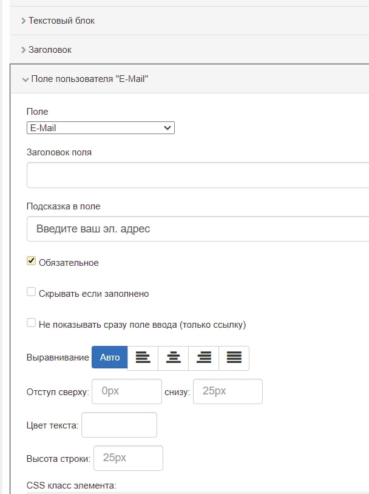This screenshot has width=369, height=494.
Task: Click the Заголовок поля label
Action: 59,152
